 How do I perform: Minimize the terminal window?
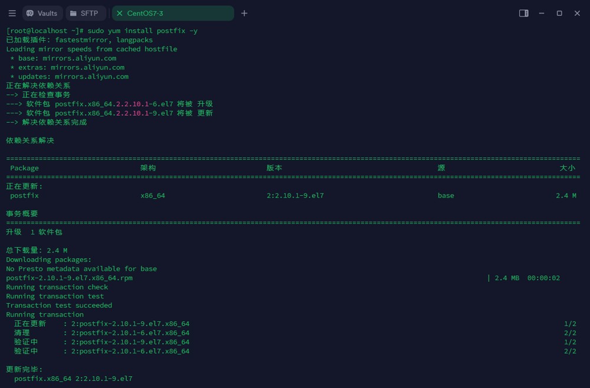coord(542,13)
